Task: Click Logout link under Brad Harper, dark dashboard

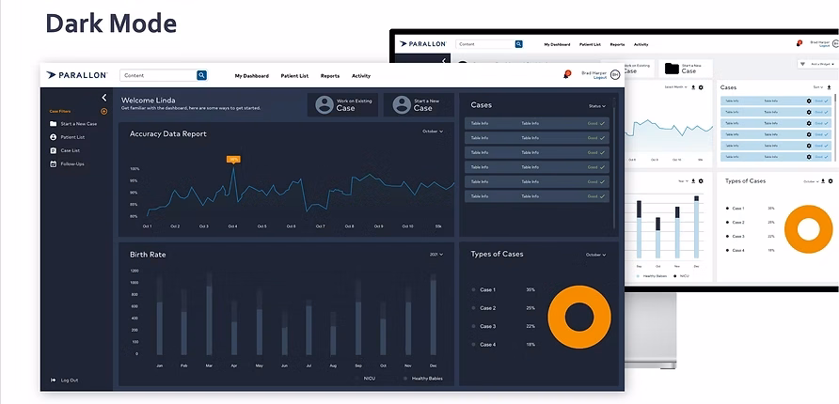Action: [x=600, y=78]
